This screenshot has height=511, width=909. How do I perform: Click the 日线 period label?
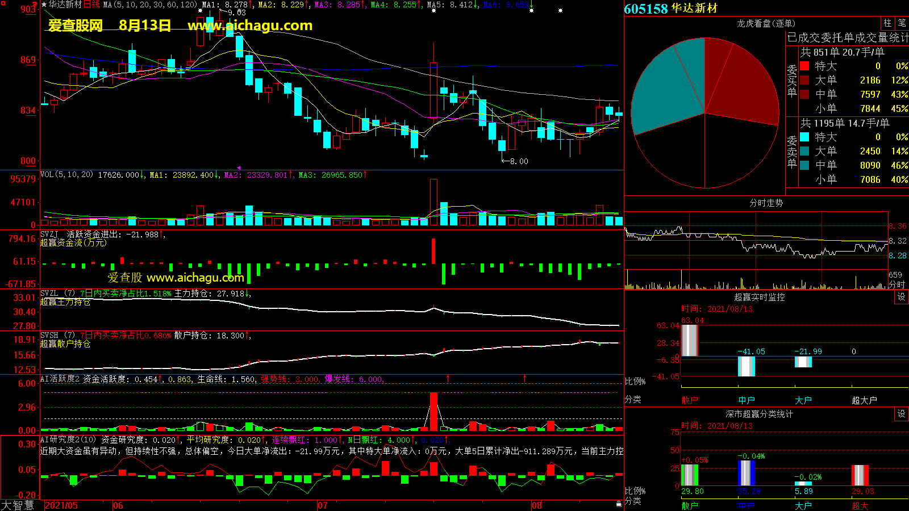click(x=91, y=5)
